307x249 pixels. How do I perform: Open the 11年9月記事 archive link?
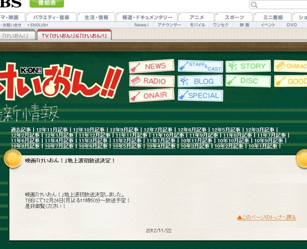203,135
